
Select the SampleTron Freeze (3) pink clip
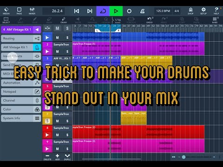[x=138, y=146]
